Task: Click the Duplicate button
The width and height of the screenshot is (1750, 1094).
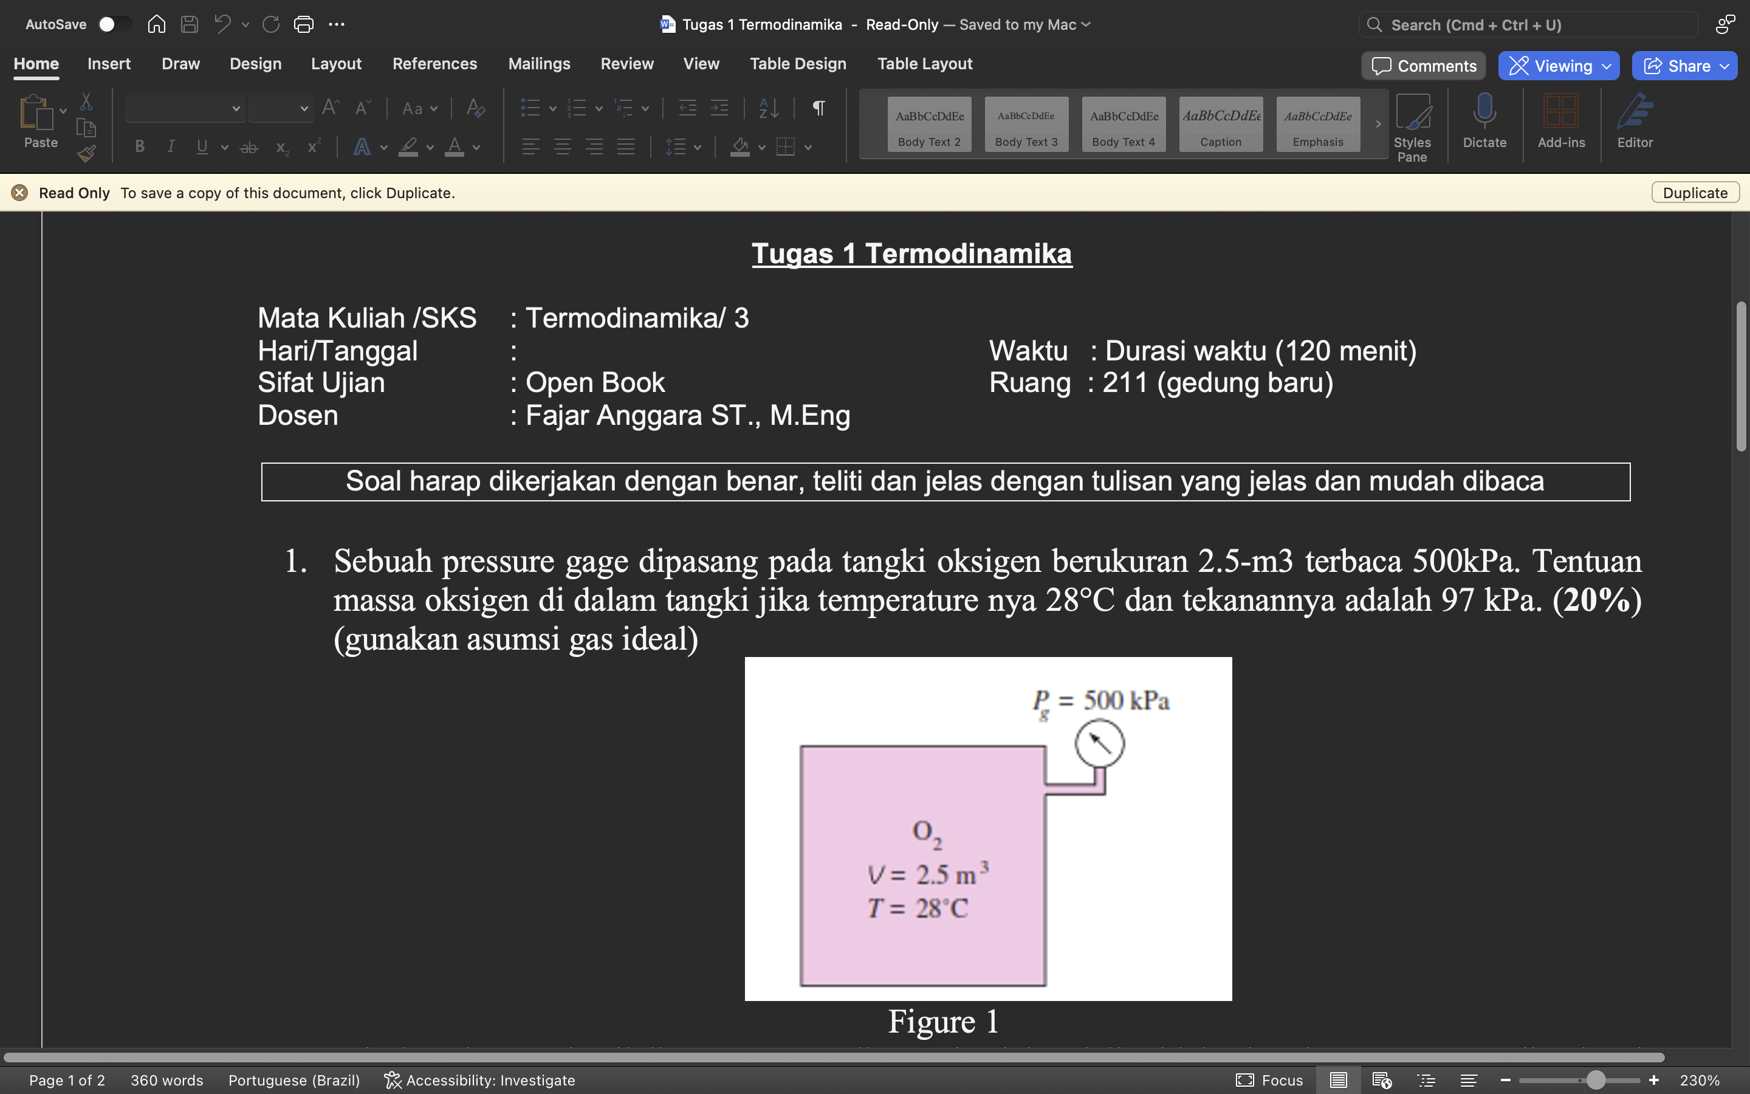Action: 1695,193
